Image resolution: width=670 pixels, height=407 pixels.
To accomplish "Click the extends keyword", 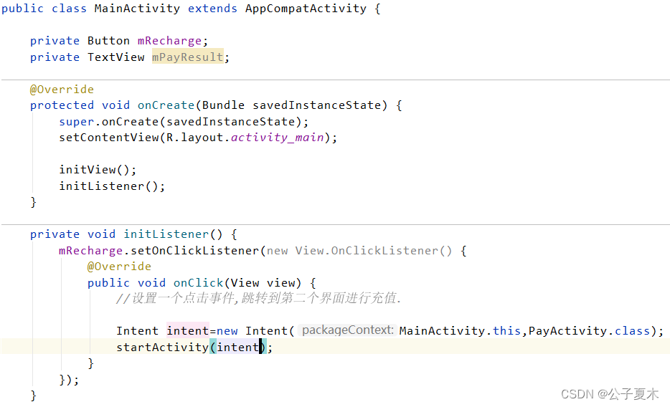I will pyautogui.click(x=212, y=9).
